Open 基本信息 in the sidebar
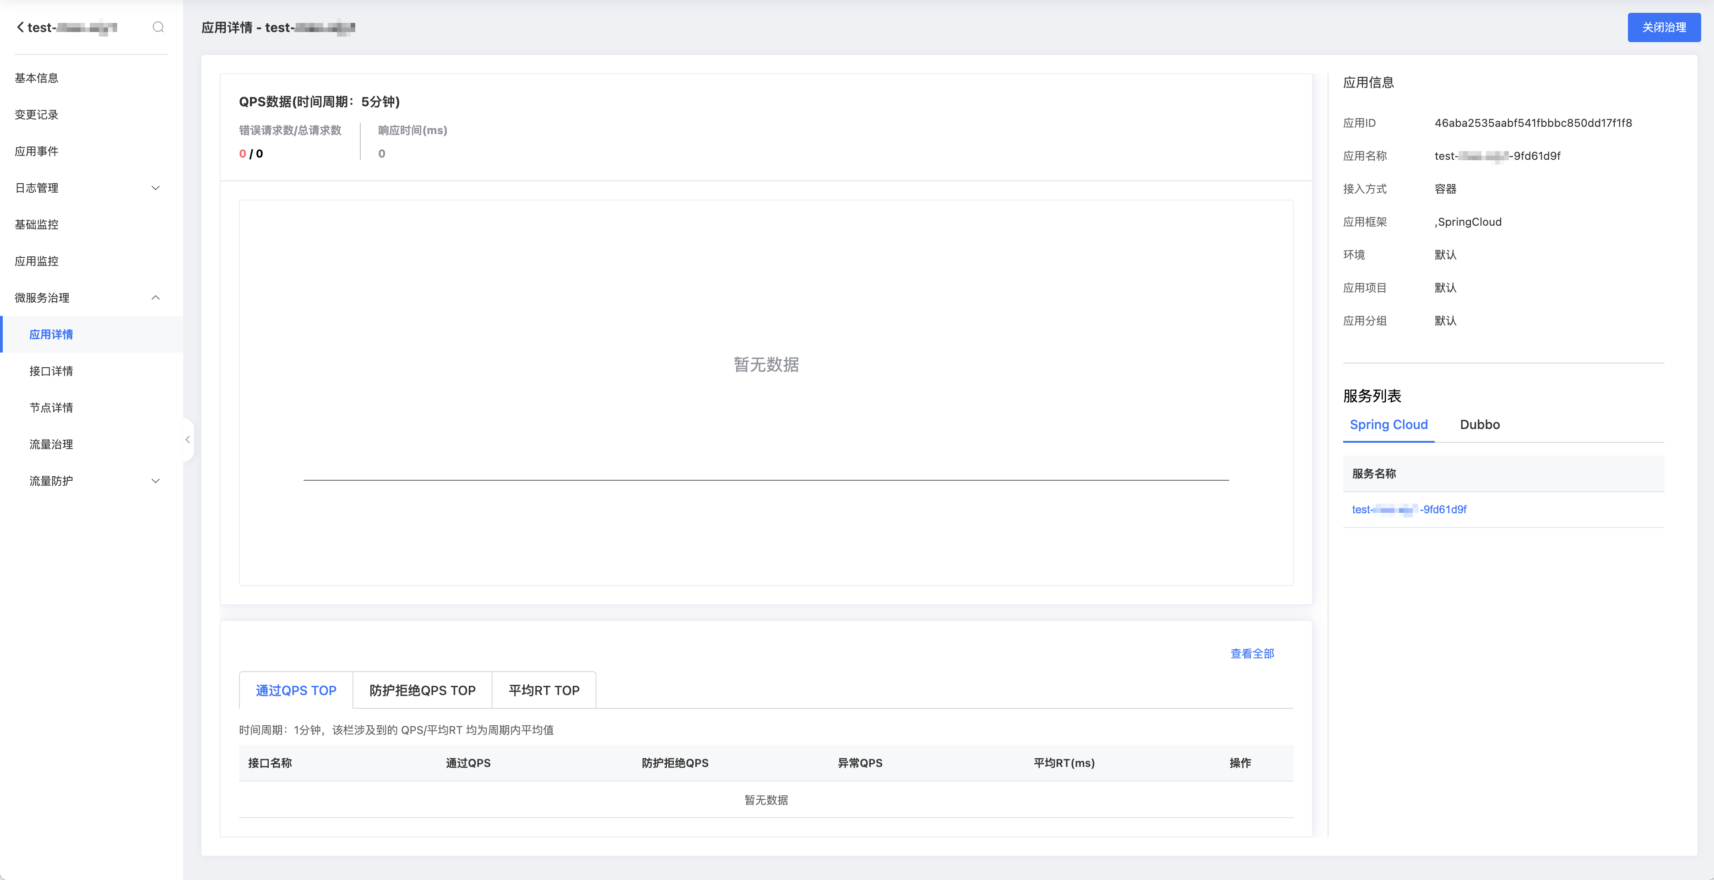 (37, 78)
